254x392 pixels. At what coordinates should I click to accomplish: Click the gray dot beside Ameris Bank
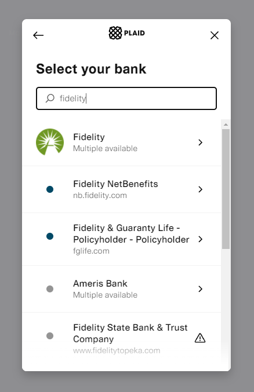pos(50,289)
